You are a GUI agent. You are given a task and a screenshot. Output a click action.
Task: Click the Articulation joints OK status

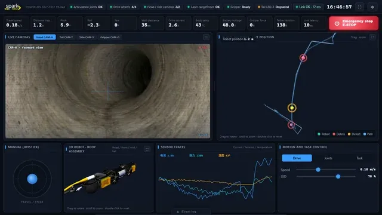(86, 7)
